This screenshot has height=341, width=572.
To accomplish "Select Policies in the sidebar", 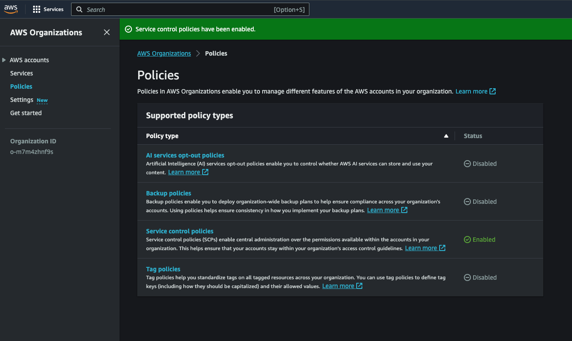I will [x=21, y=86].
